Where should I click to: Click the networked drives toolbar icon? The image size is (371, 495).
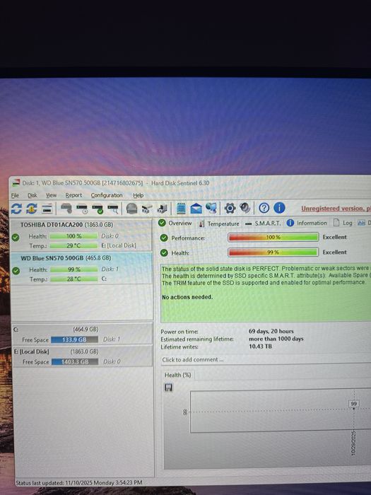pyautogui.click(x=147, y=209)
